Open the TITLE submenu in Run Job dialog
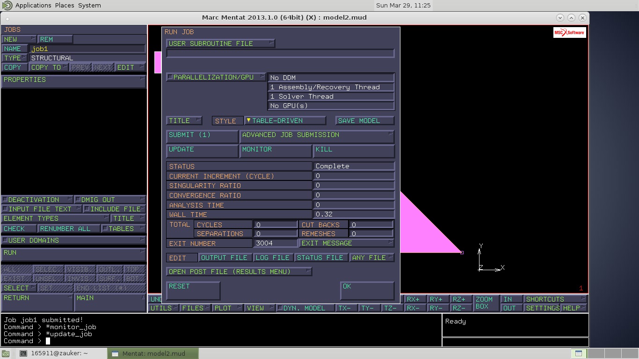Image resolution: width=639 pixels, height=359 pixels. [184, 121]
